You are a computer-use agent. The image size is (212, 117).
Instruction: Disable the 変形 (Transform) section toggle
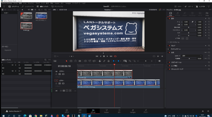pyautogui.click(x=169, y=19)
